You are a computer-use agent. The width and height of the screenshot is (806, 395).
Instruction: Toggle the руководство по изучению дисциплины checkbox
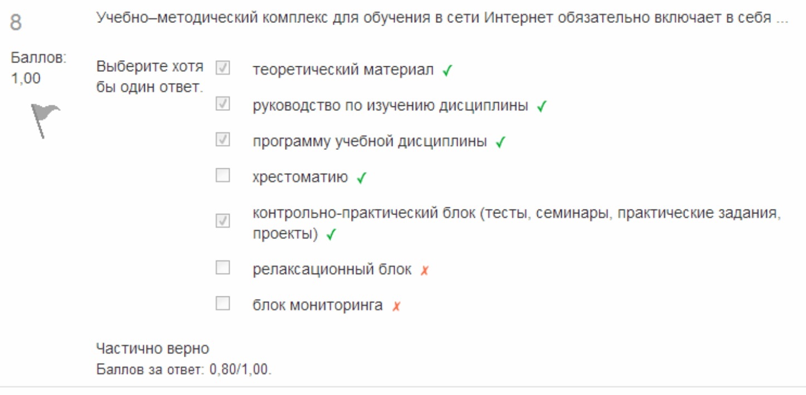click(222, 104)
